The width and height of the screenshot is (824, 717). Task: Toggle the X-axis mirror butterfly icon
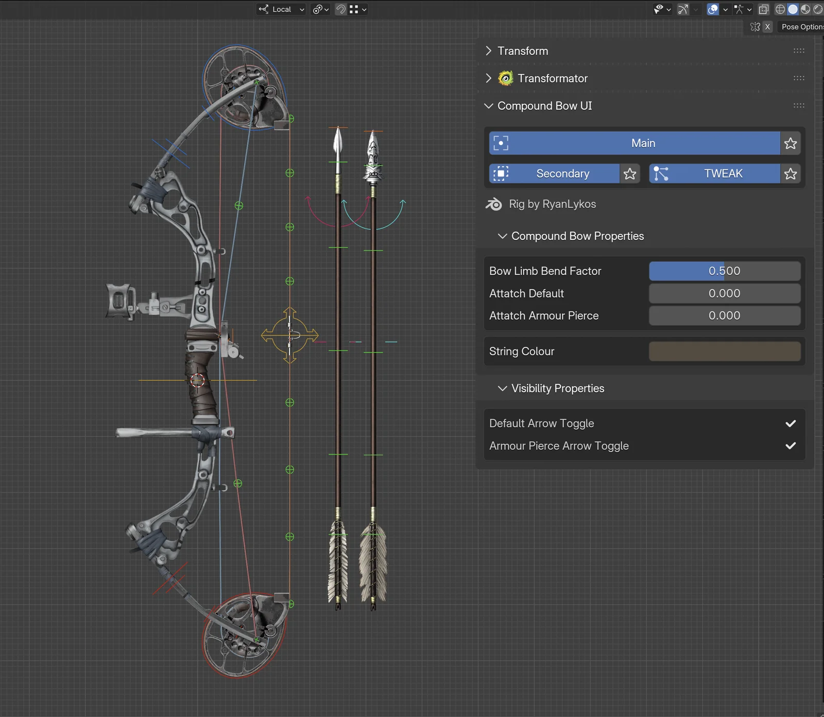coord(755,26)
